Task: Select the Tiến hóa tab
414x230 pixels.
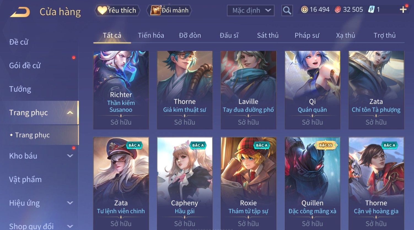Action: click(151, 35)
